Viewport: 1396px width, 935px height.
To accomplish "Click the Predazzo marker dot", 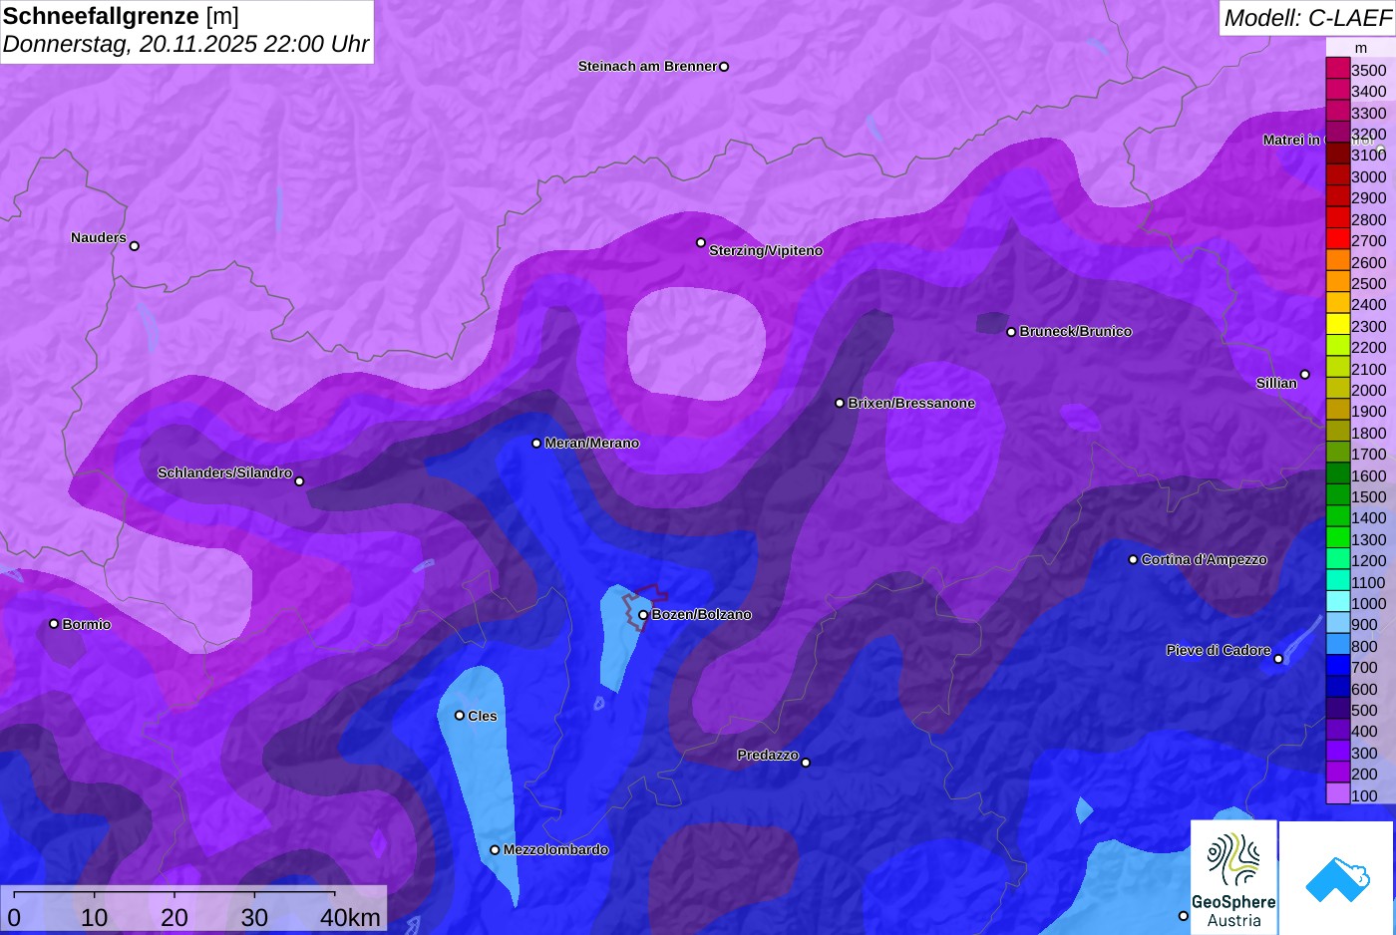I will [806, 763].
